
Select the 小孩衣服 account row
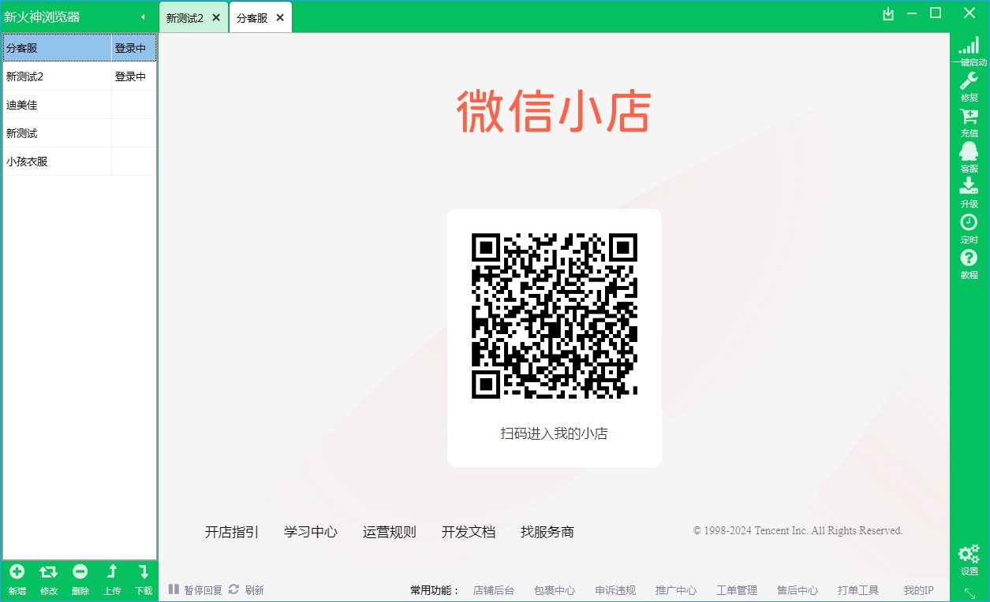coord(80,162)
